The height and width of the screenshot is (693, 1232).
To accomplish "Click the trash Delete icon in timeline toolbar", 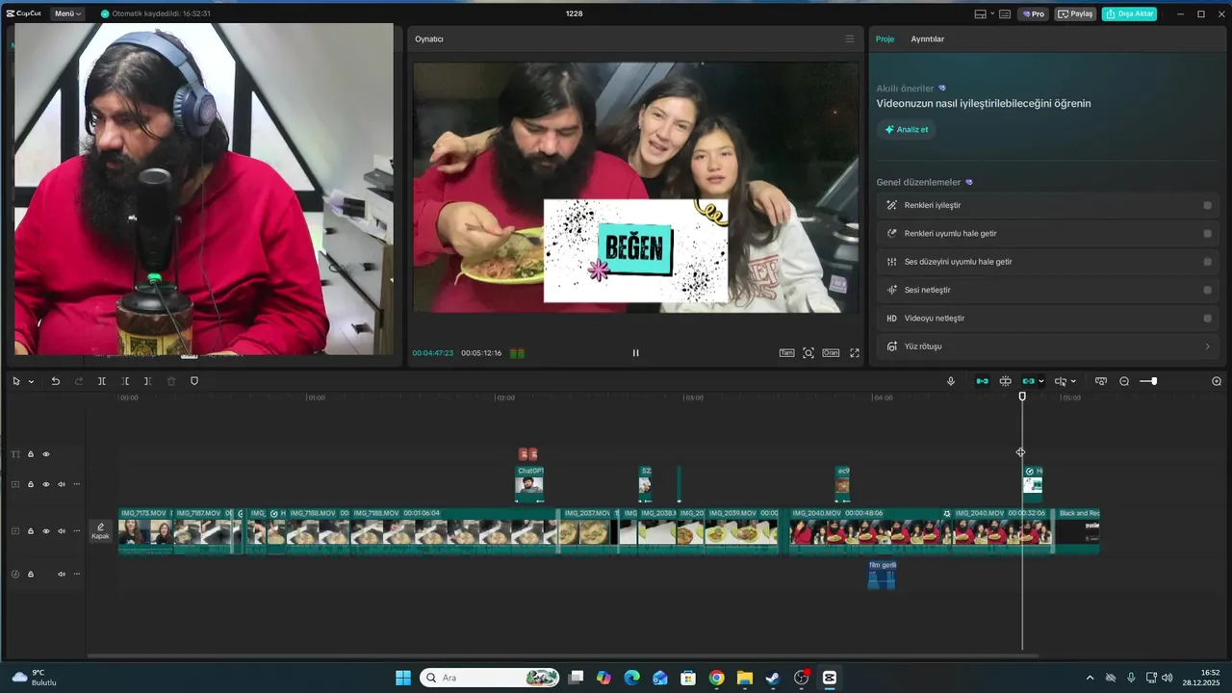I will pos(171,381).
